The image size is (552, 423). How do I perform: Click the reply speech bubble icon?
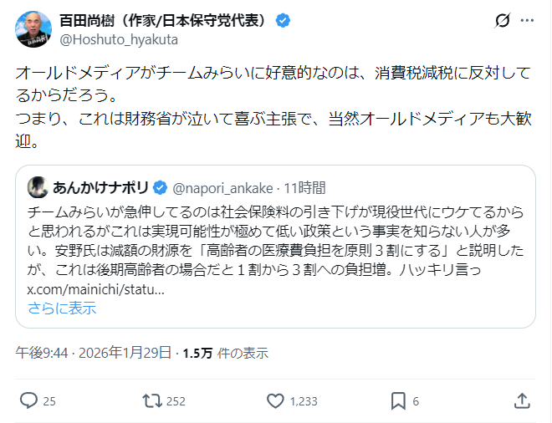pos(27,400)
